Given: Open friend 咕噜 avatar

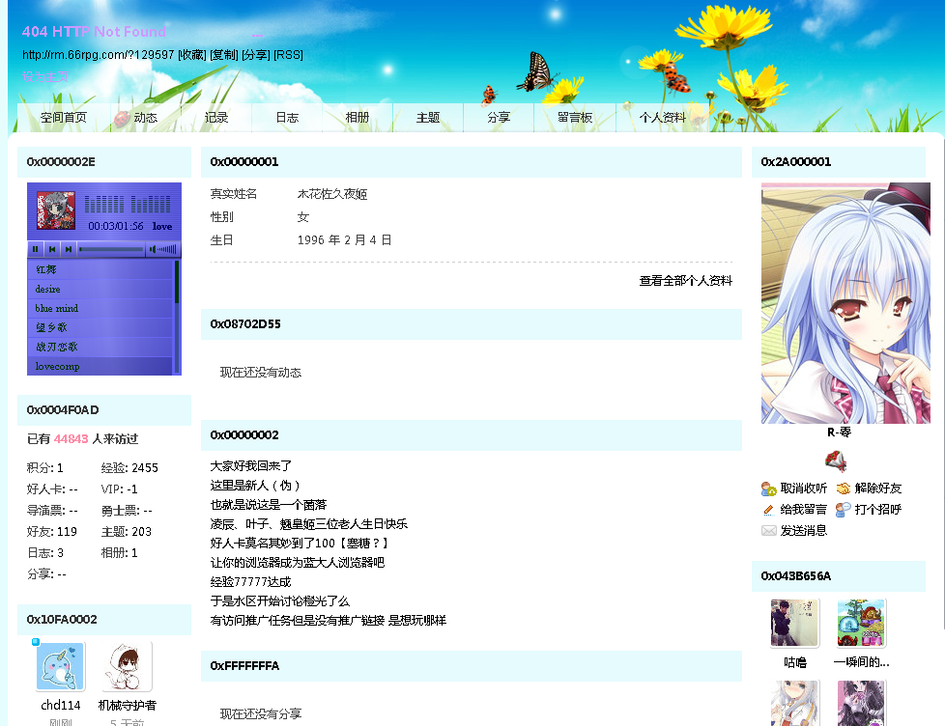Looking at the screenshot, I should [795, 623].
